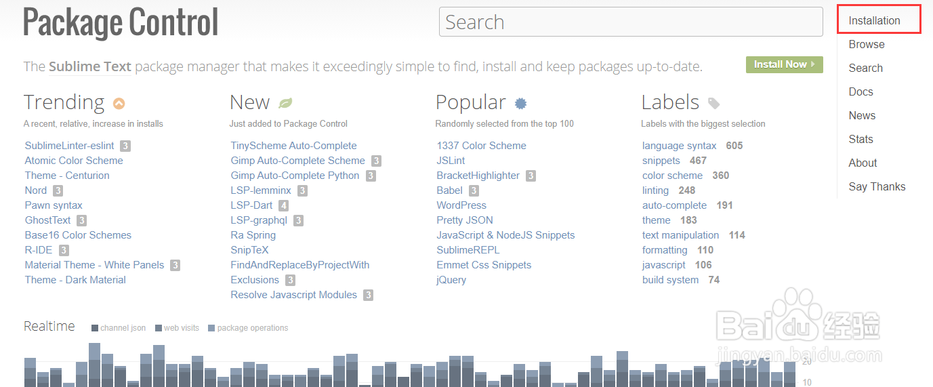Go to the Browse page

click(867, 44)
